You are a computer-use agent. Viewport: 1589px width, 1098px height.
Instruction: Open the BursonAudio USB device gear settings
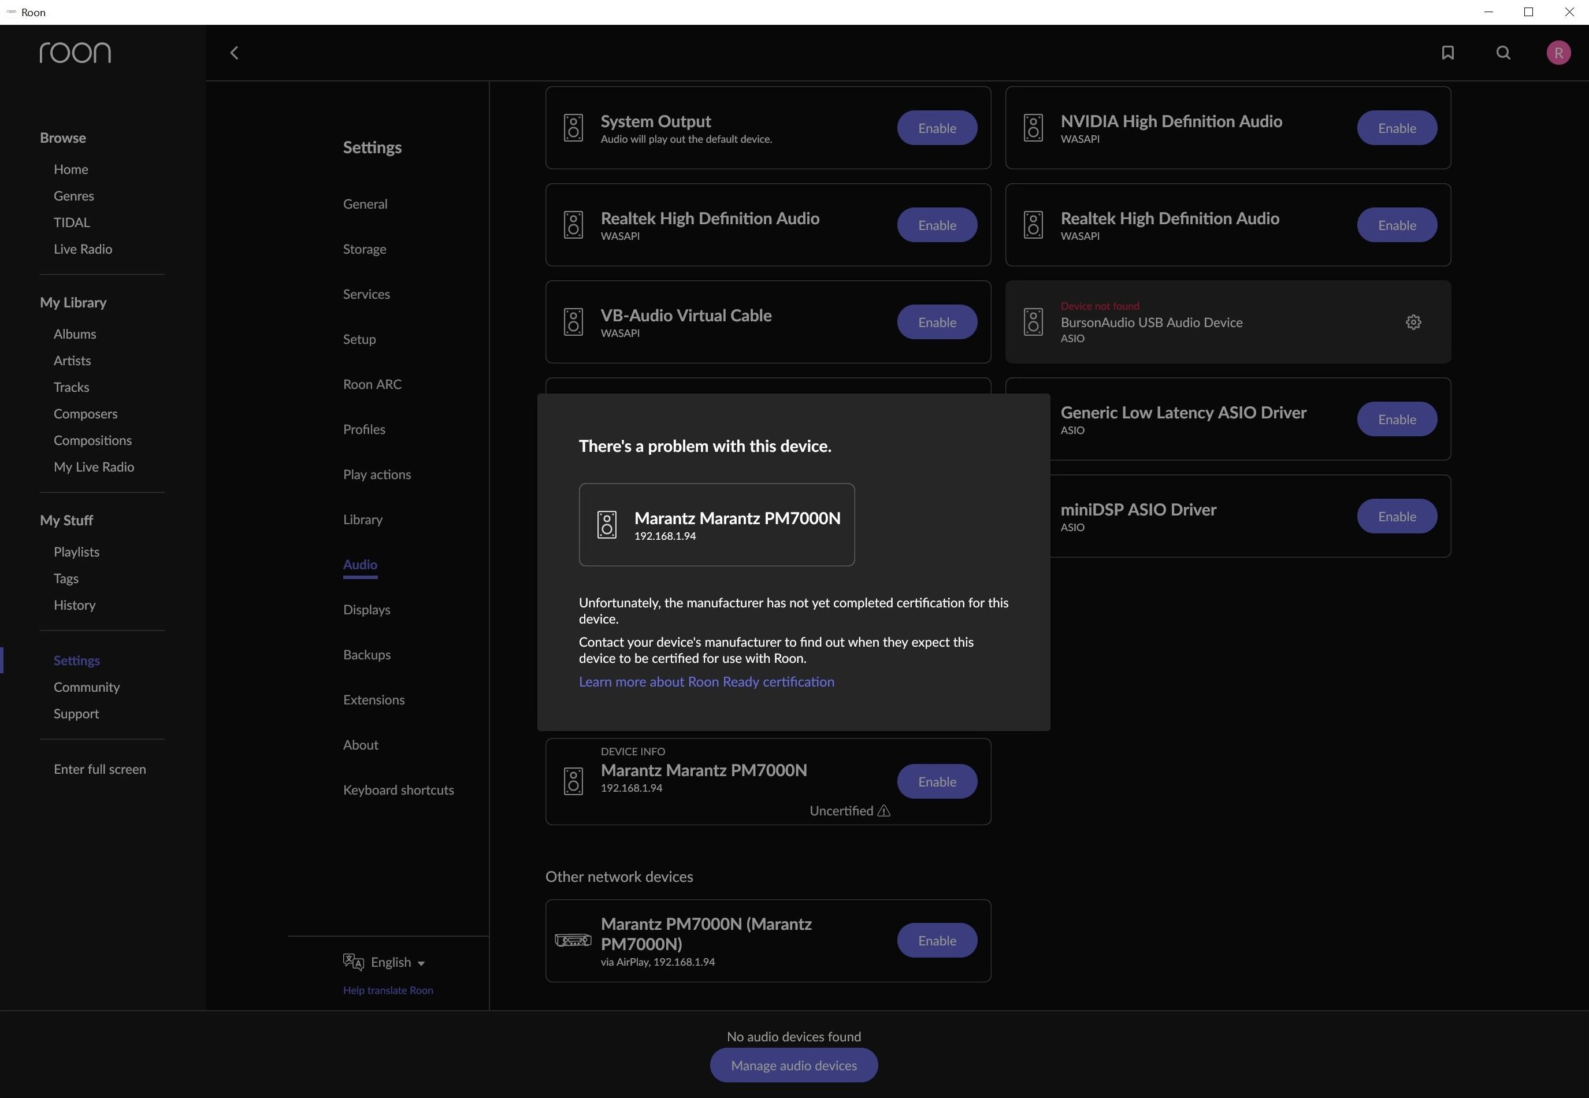1413,322
